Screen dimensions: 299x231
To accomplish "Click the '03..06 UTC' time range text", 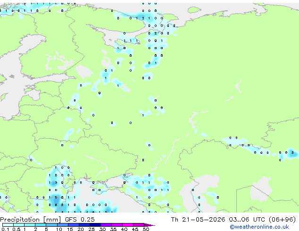I will pyautogui.click(x=247, y=220).
